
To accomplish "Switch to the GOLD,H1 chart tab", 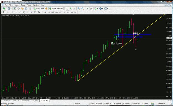I will coord(16,100).
